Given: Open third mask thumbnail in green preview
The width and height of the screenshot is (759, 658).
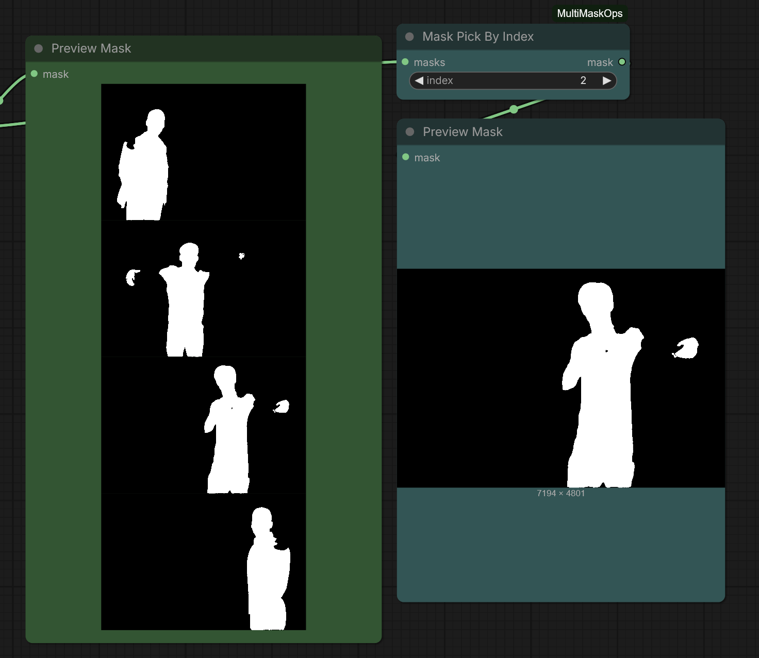Looking at the screenshot, I should coord(204,425).
